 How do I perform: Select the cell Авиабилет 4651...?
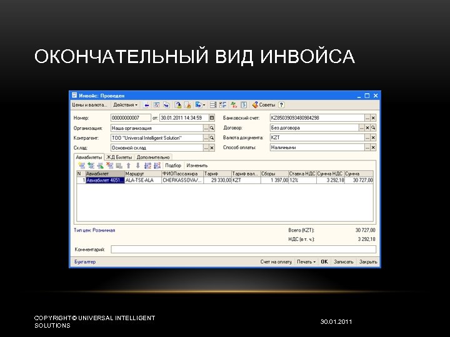point(105,180)
